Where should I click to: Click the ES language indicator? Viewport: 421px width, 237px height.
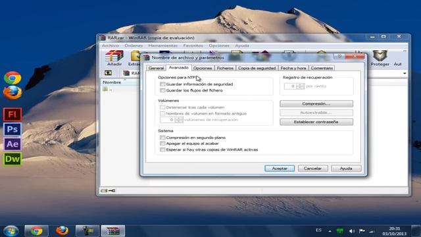318,230
